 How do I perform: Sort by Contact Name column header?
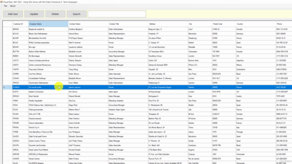point(88,24)
